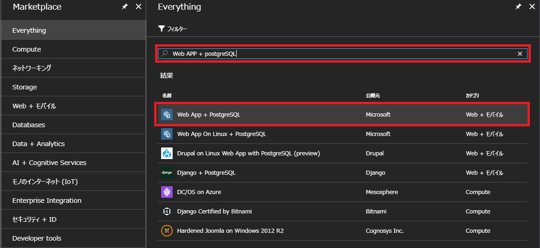Focus the Marketplace search input field

point(343,53)
